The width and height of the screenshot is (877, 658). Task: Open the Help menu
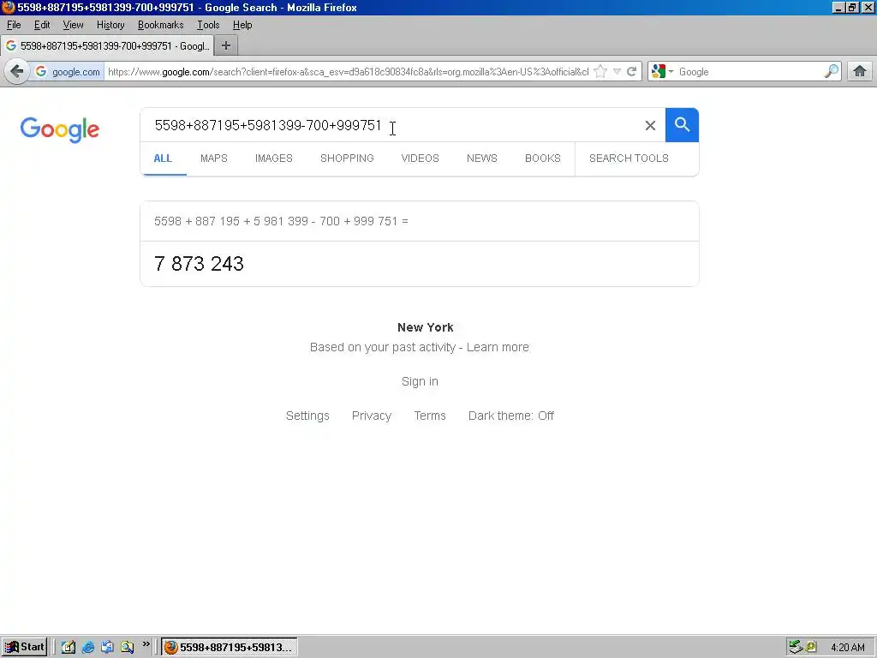tap(242, 25)
